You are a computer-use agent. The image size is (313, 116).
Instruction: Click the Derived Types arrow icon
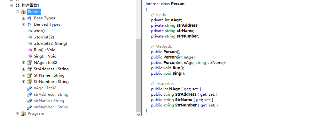point(29,24)
